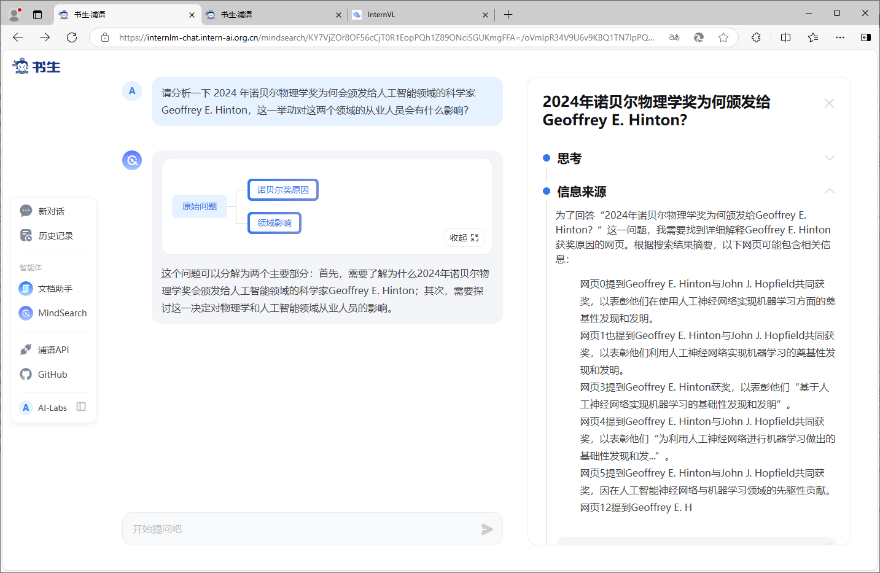Select the 文档助手 agent icon
880x573 pixels.
(26, 288)
